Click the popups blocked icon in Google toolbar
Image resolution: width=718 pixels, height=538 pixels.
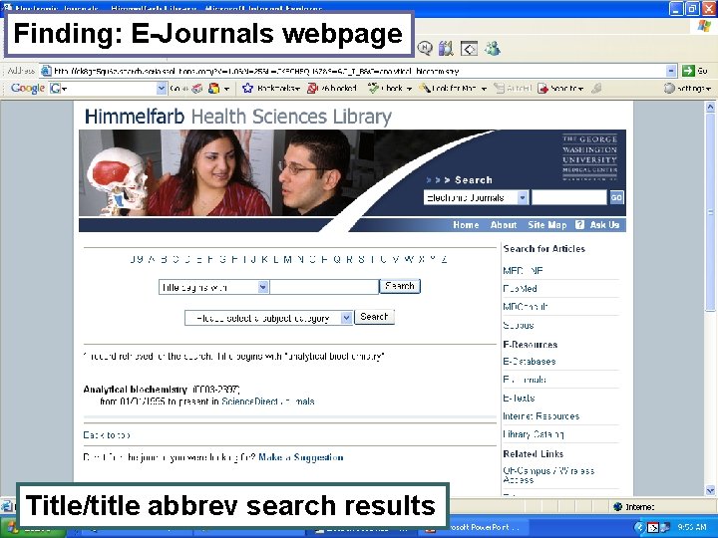pos(312,88)
